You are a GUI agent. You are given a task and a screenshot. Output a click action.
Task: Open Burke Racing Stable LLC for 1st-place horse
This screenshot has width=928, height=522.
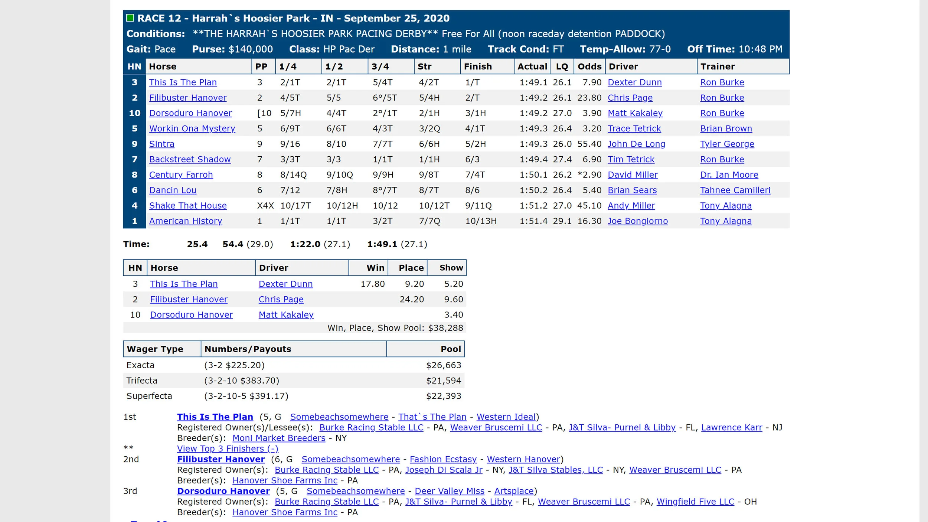point(371,427)
